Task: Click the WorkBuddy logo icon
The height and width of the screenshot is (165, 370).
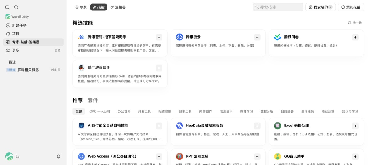Action: pos(8,17)
